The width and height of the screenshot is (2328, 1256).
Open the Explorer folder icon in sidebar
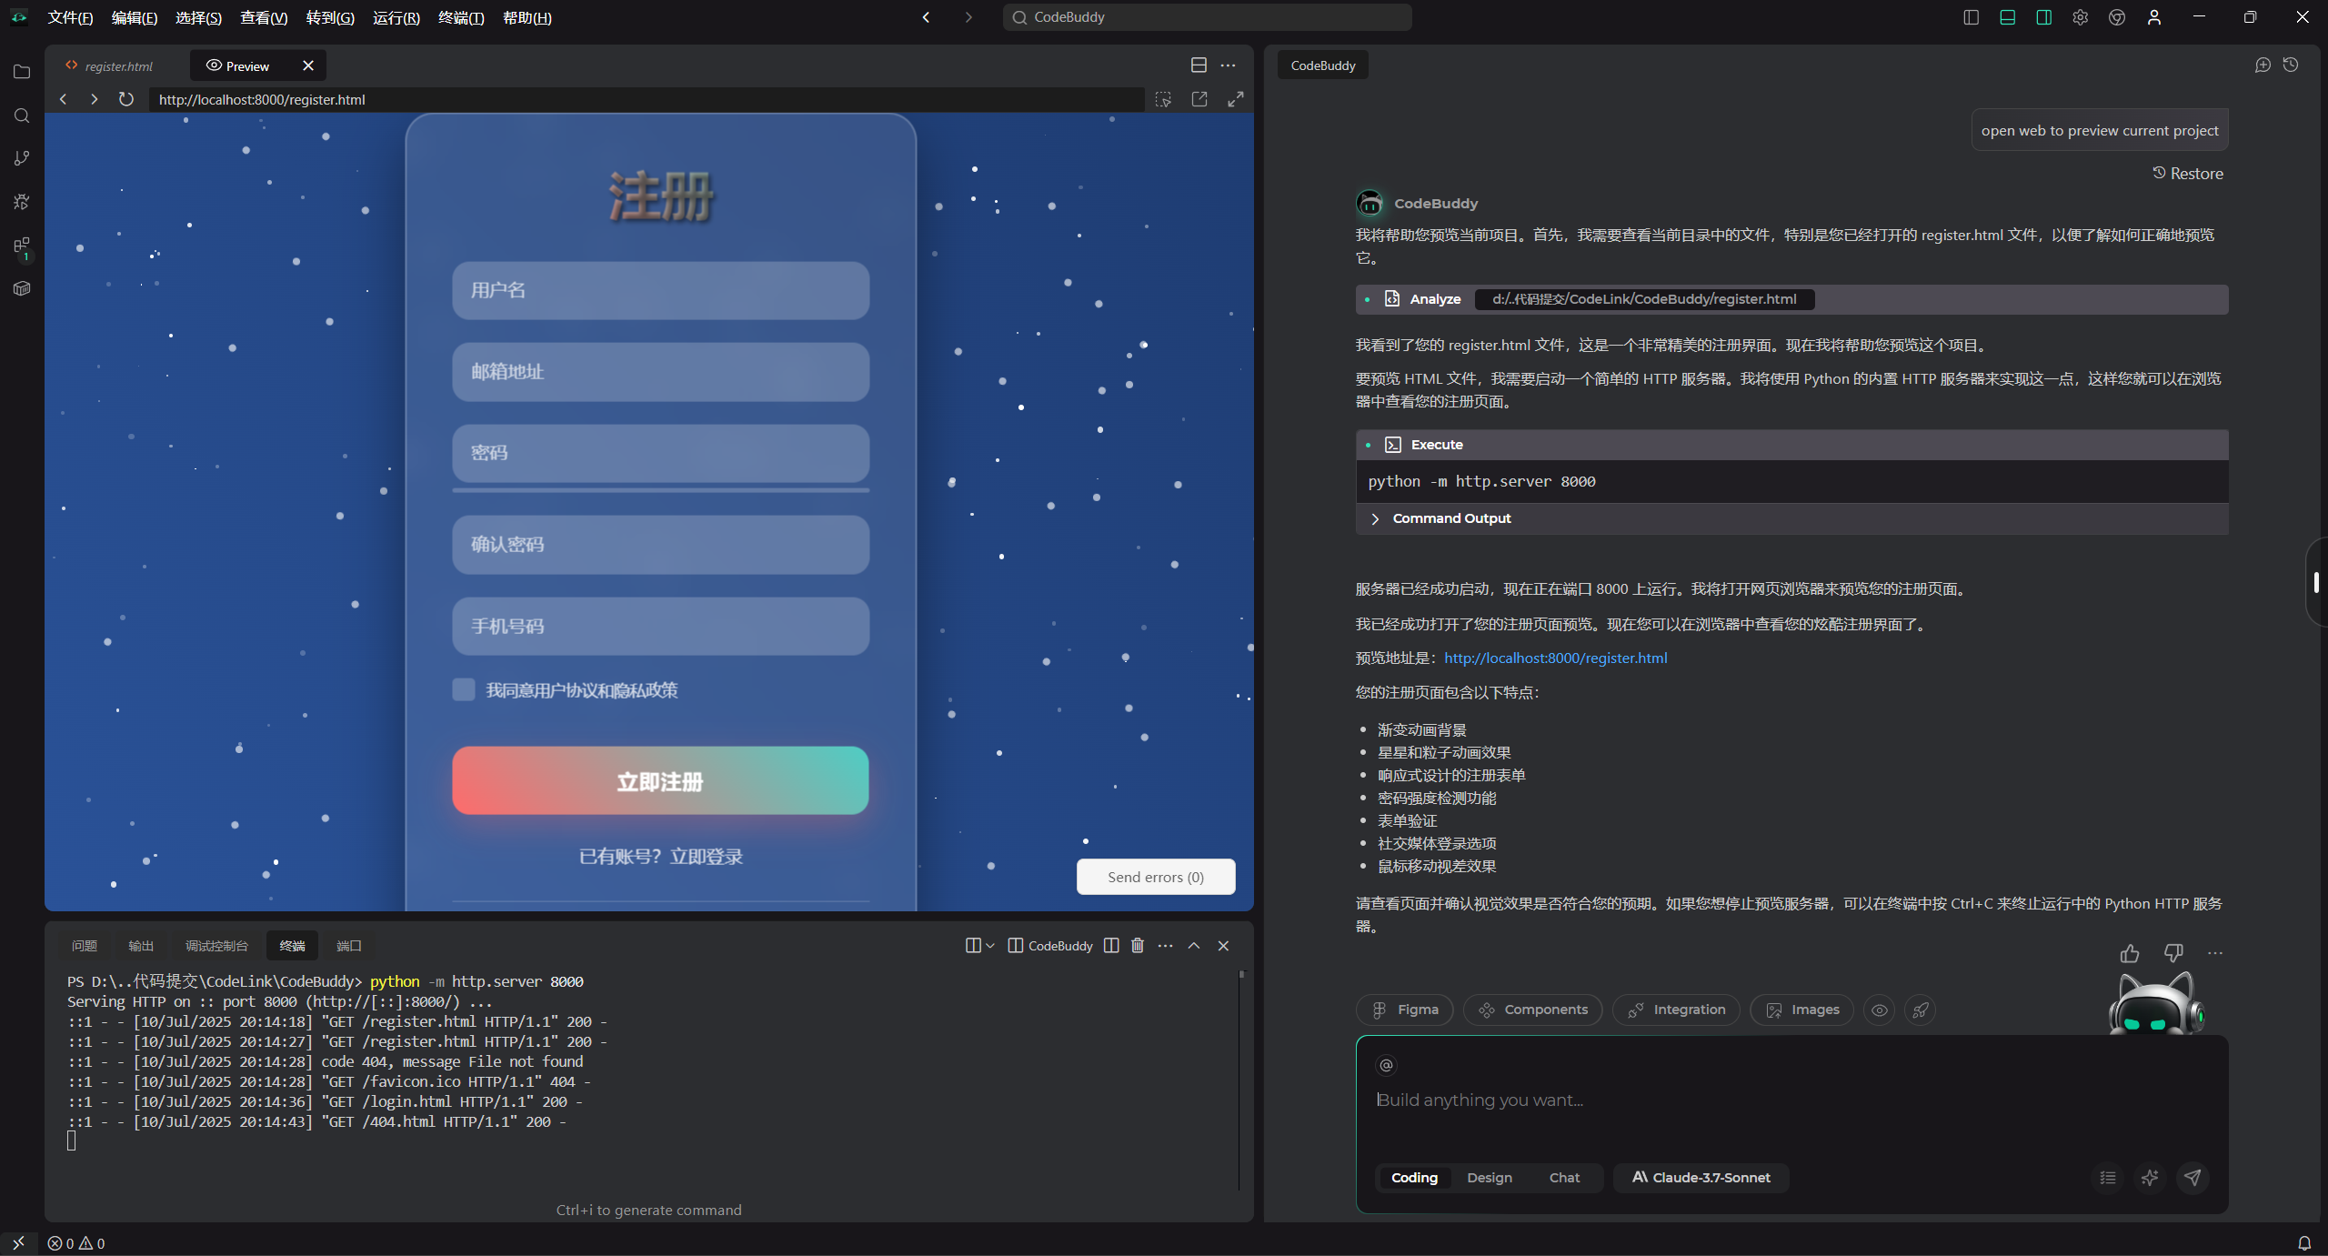click(x=22, y=72)
